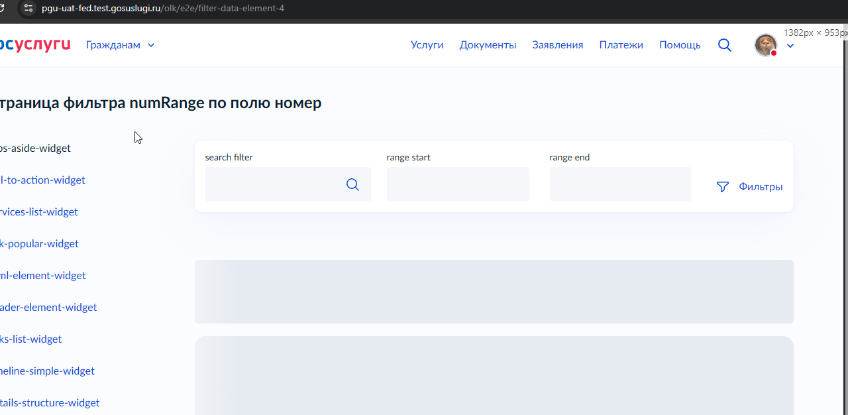Click the filter funnel icon
This screenshot has height=415, width=848.
[x=723, y=187]
